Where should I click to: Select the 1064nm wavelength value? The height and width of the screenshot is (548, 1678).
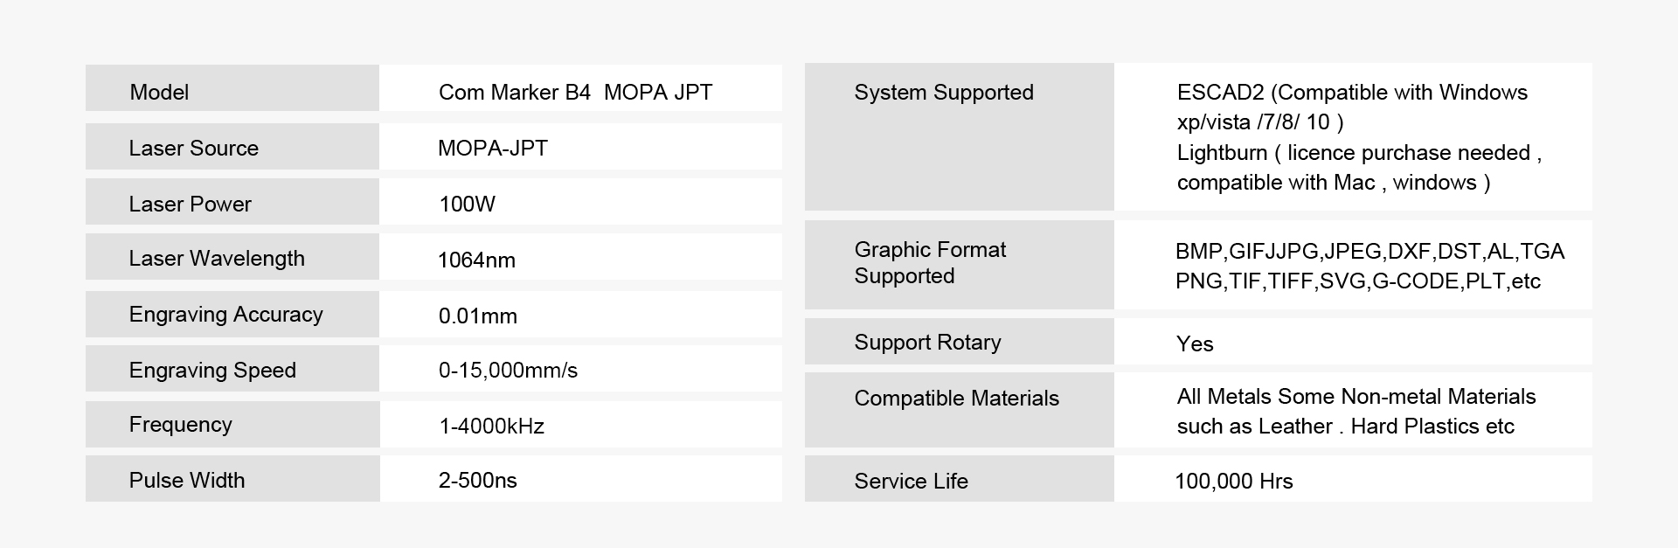coord(476,260)
